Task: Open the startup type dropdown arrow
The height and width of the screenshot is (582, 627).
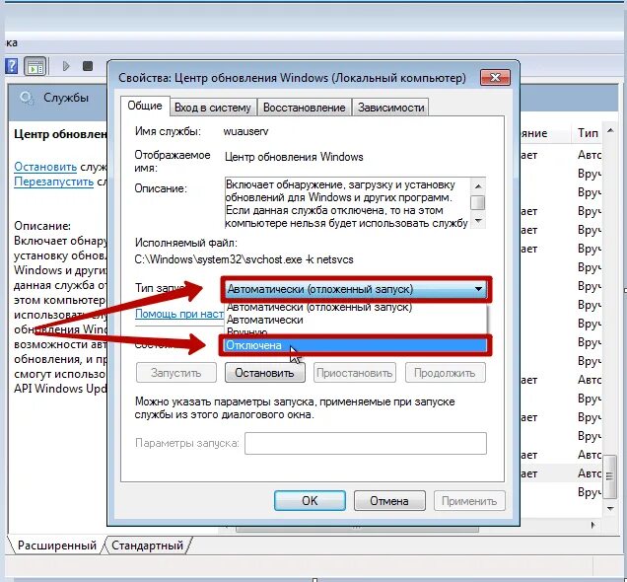Action: click(478, 289)
